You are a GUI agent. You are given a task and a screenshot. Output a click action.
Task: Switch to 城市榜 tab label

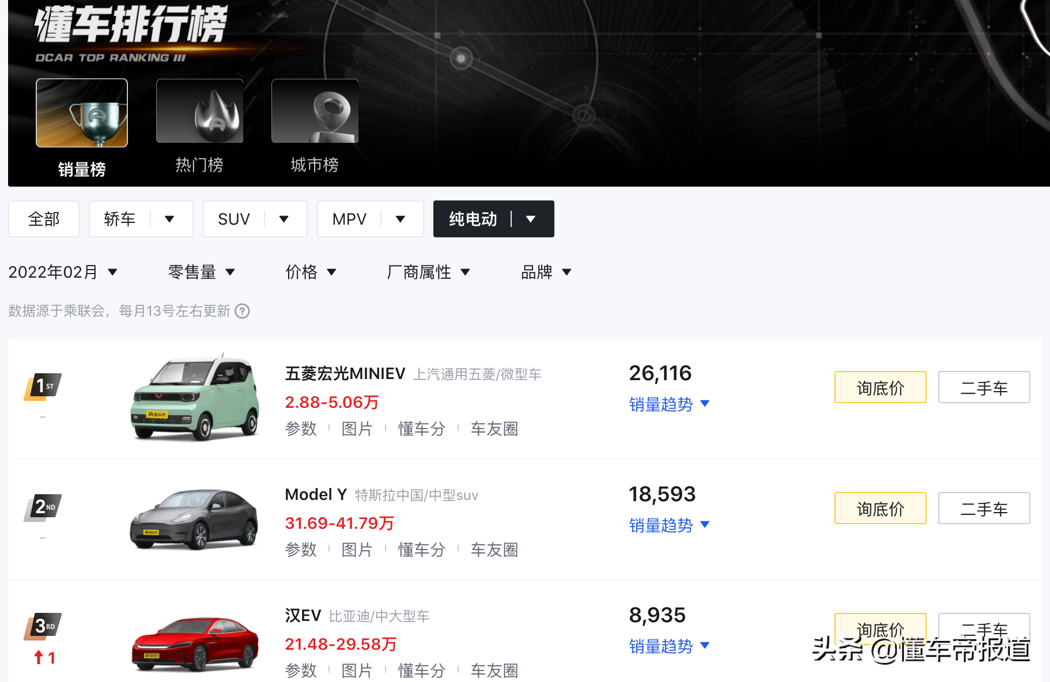[315, 165]
